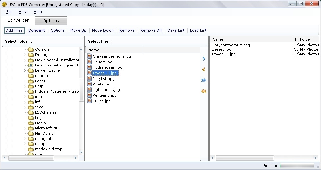Click the single right arrow add-file icon
The image size is (321, 170).
[x=204, y=59]
